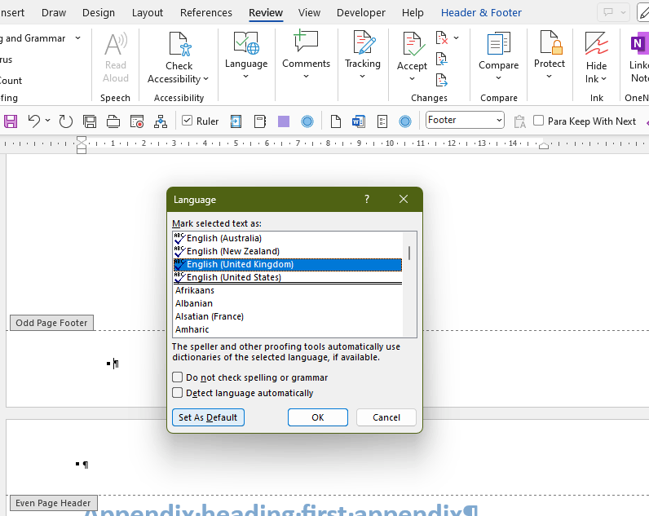Click the Redo circular arrow icon
This screenshot has width=649, height=516.
(65, 121)
